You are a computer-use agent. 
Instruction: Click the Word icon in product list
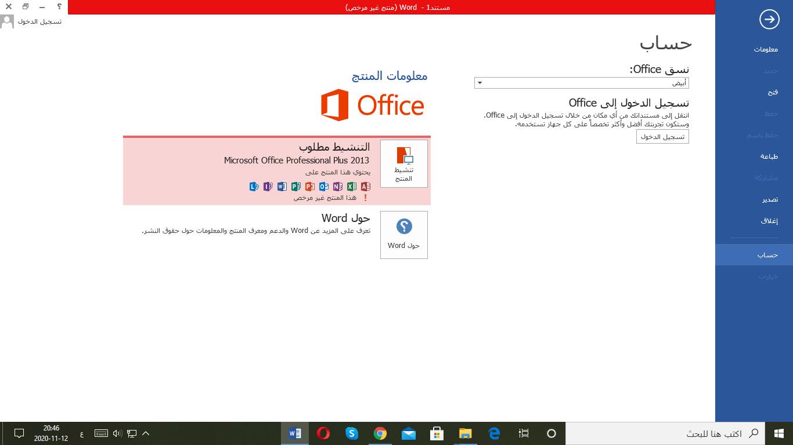coord(282,187)
